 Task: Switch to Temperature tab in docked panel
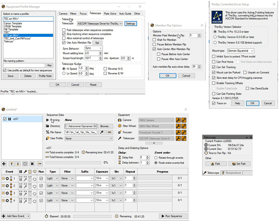(x=232, y=173)
